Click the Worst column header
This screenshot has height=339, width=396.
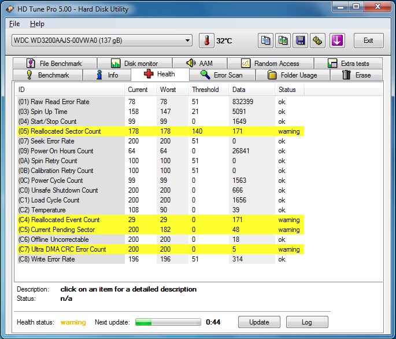pos(172,90)
